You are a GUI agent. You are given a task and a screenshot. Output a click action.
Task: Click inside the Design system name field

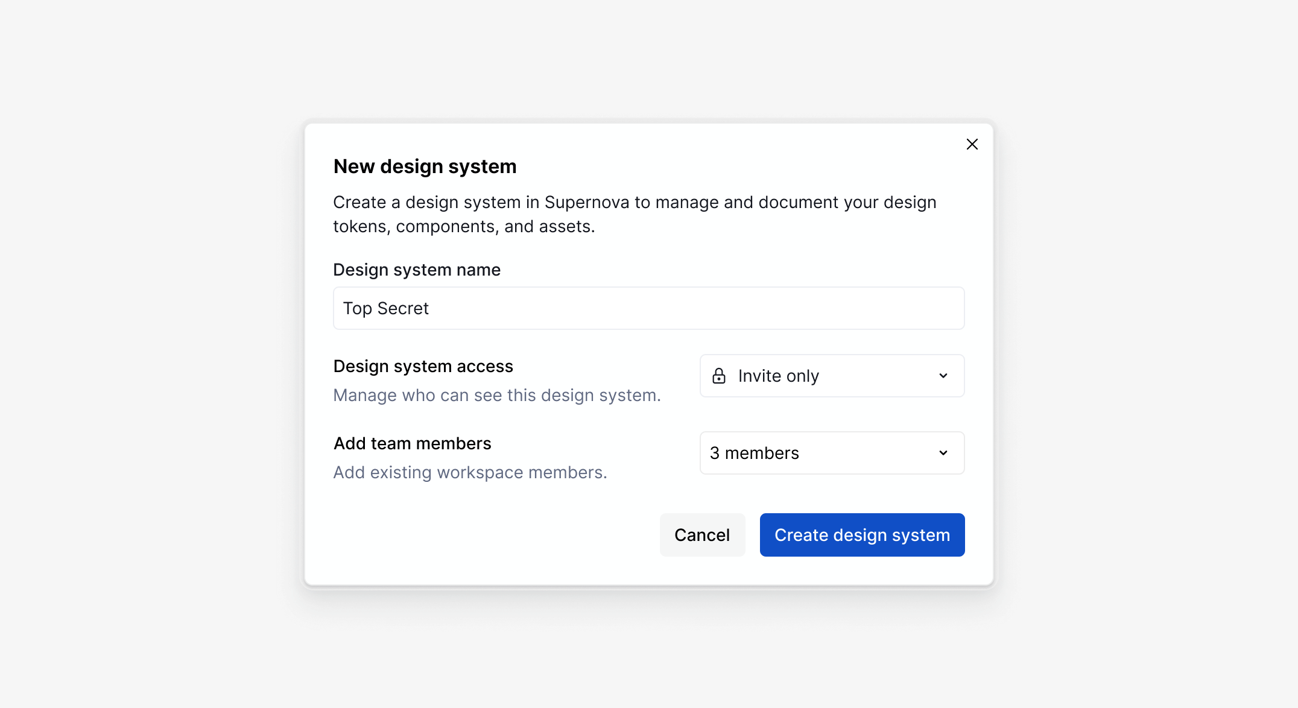[x=648, y=308]
